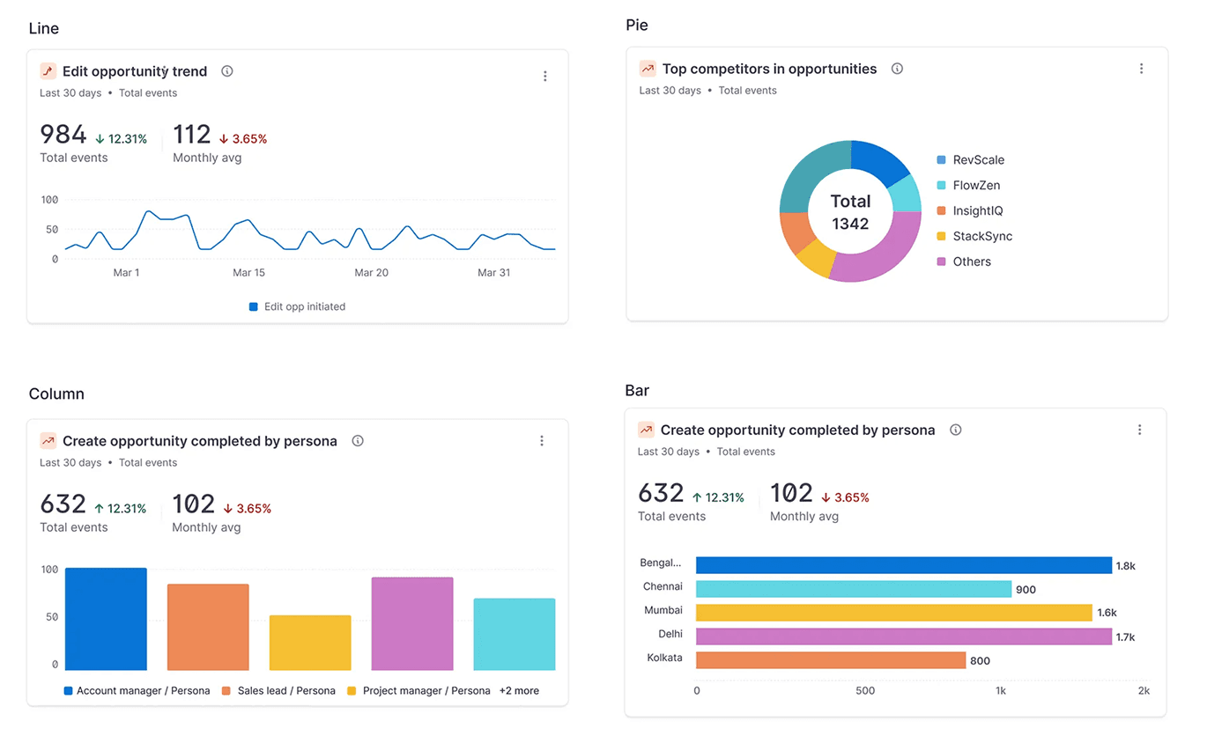Open three-dot menu on Top competitors card
Viewport: 1207px width, 743px height.
pyautogui.click(x=1142, y=69)
